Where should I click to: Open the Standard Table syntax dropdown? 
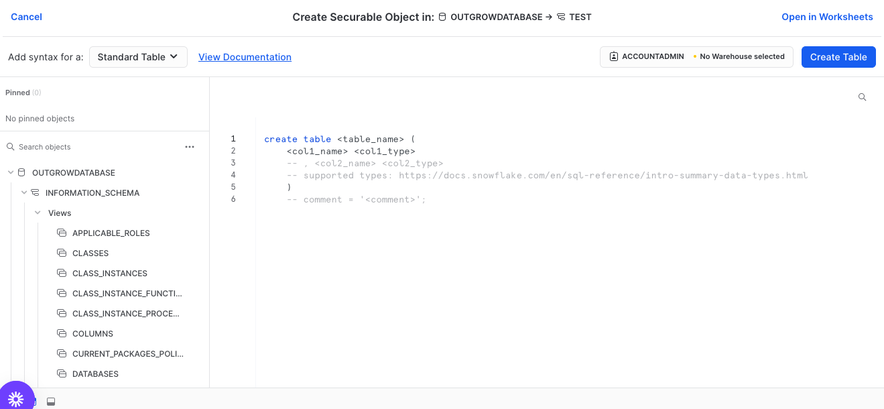138,57
